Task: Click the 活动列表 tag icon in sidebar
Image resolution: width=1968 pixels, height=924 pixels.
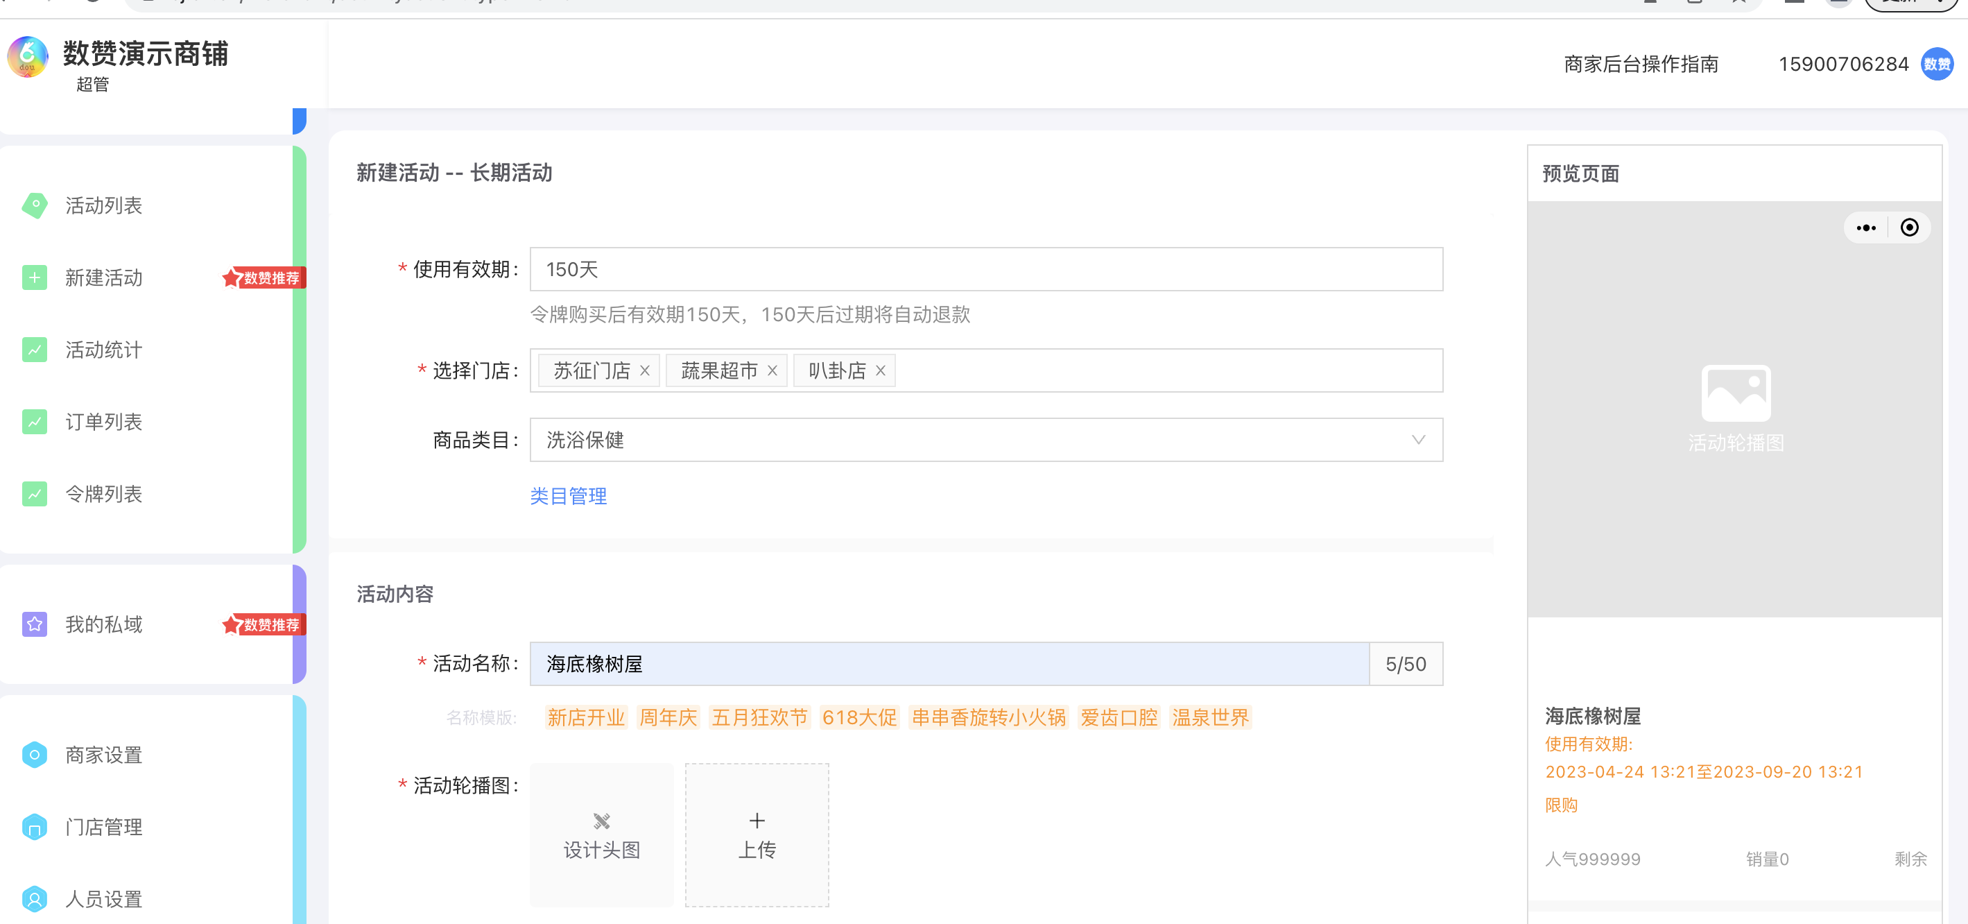Action: click(35, 205)
